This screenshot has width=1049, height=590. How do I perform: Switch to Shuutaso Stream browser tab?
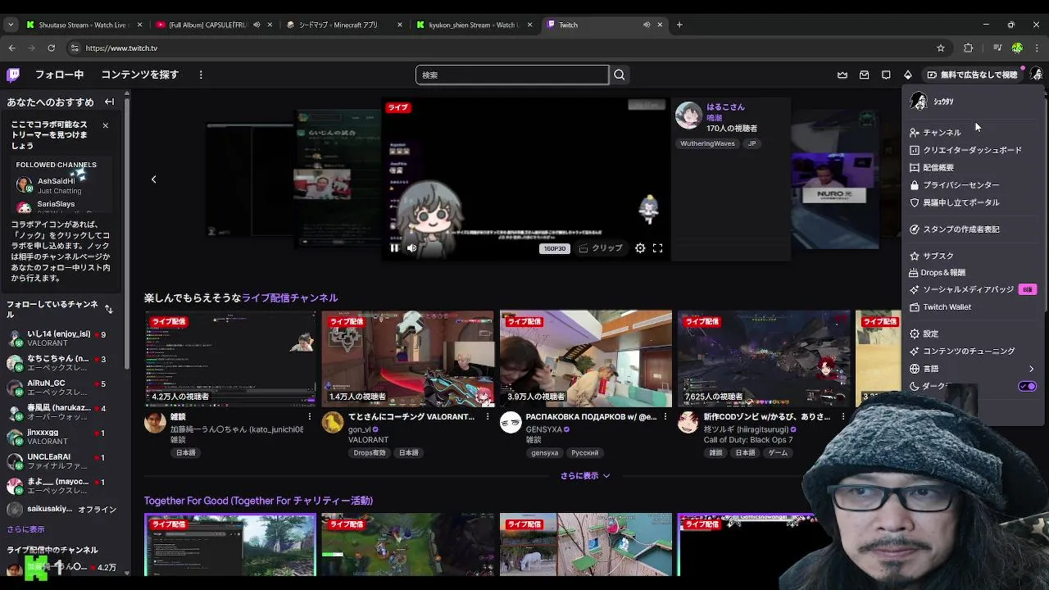tap(85, 25)
